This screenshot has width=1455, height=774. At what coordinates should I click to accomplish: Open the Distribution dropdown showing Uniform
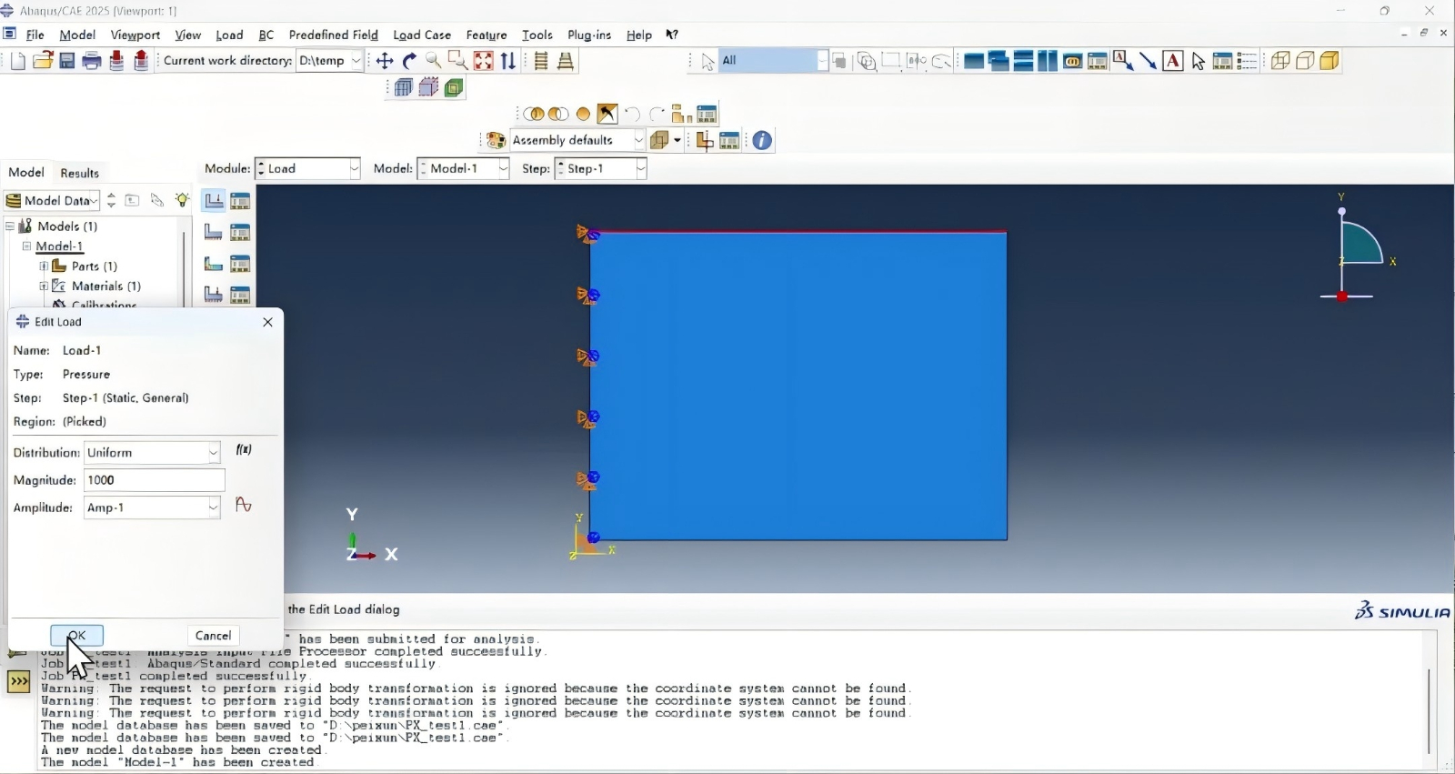(x=152, y=453)
